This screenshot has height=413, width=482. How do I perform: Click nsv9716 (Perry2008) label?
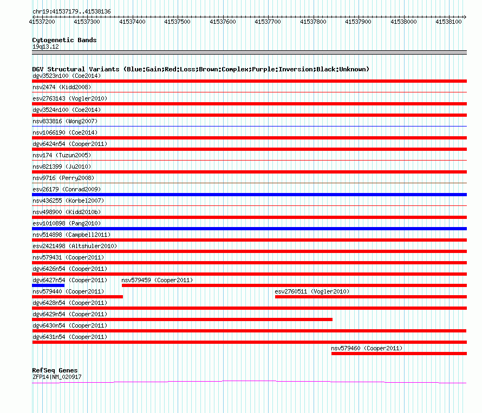(63, 178)
